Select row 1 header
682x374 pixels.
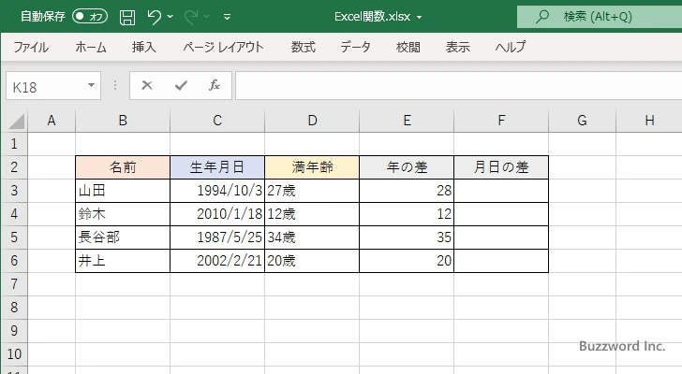click(x=14, y=144)
